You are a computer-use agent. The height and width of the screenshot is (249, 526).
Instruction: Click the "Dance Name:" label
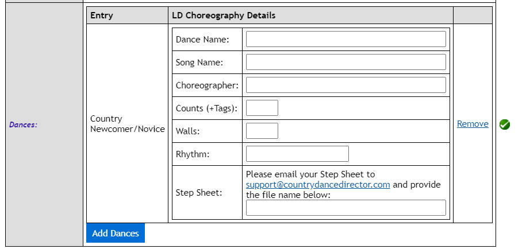point(202,40)
